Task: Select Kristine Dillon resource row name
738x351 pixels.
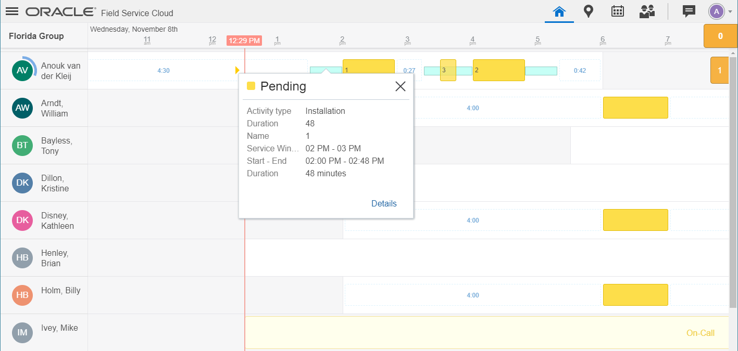Action: (x=55, y=183)
